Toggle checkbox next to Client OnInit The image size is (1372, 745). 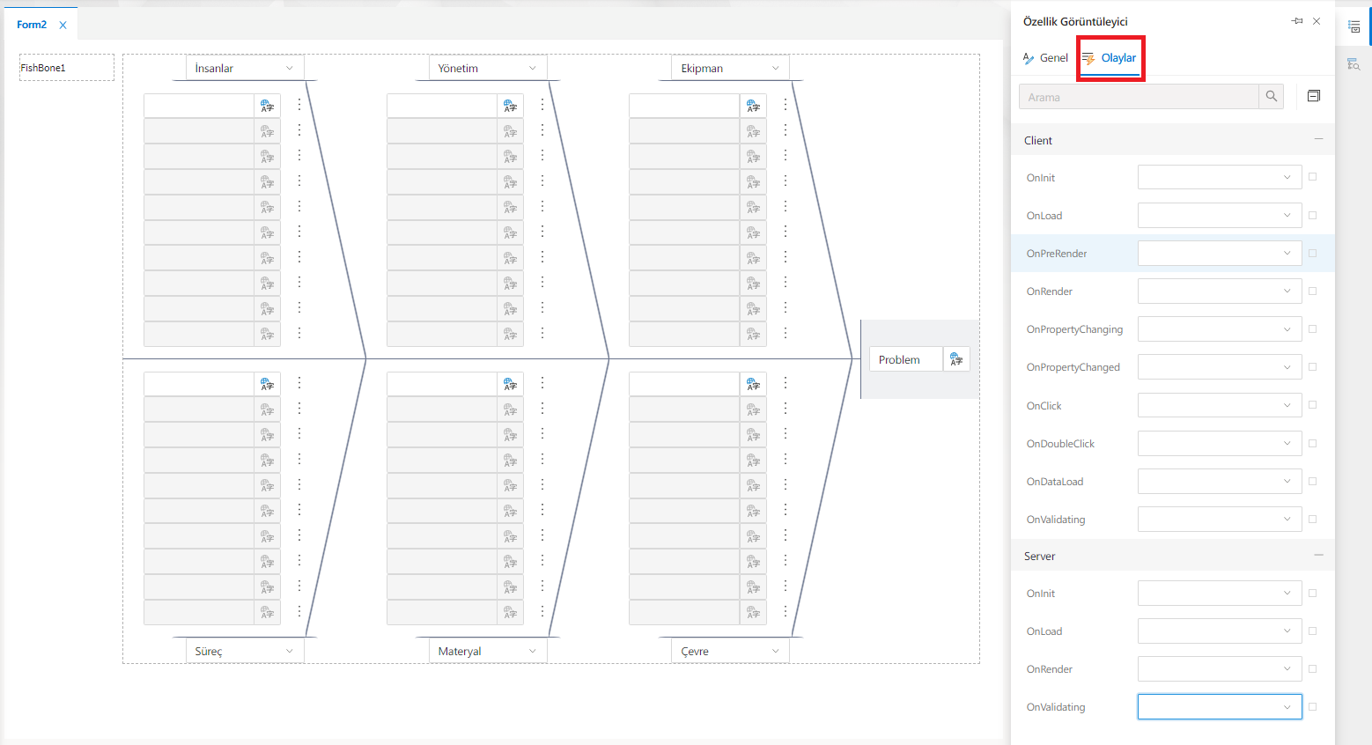pyautogui.click(x=1312, y=177)
